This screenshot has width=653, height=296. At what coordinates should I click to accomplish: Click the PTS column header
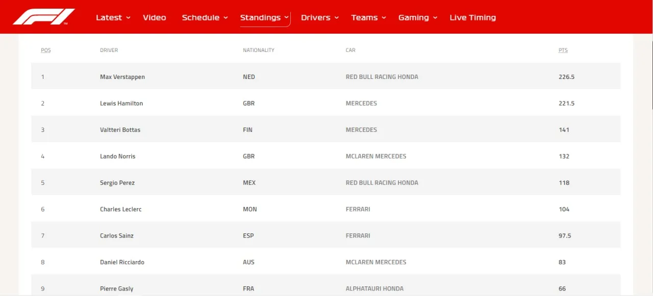[x=563, y=50]
